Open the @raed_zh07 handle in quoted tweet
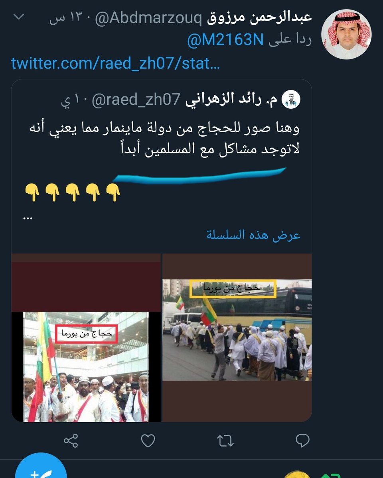This screenshot has height=478, width=383. [x=136, y=100]
